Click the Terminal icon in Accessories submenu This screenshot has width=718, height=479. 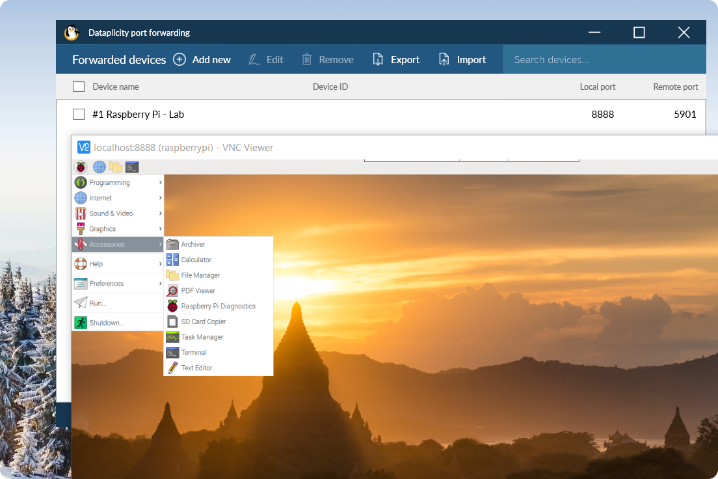pyautogui.click(x=172, y=353)
